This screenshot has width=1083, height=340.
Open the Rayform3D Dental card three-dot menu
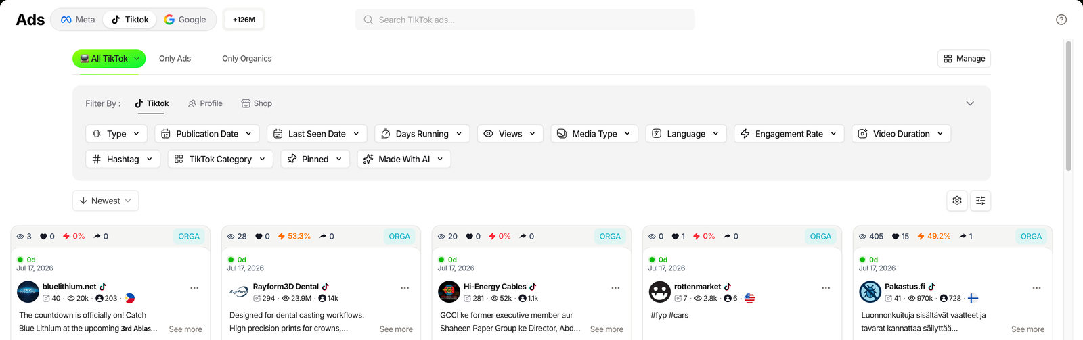(x=405, y=288)
